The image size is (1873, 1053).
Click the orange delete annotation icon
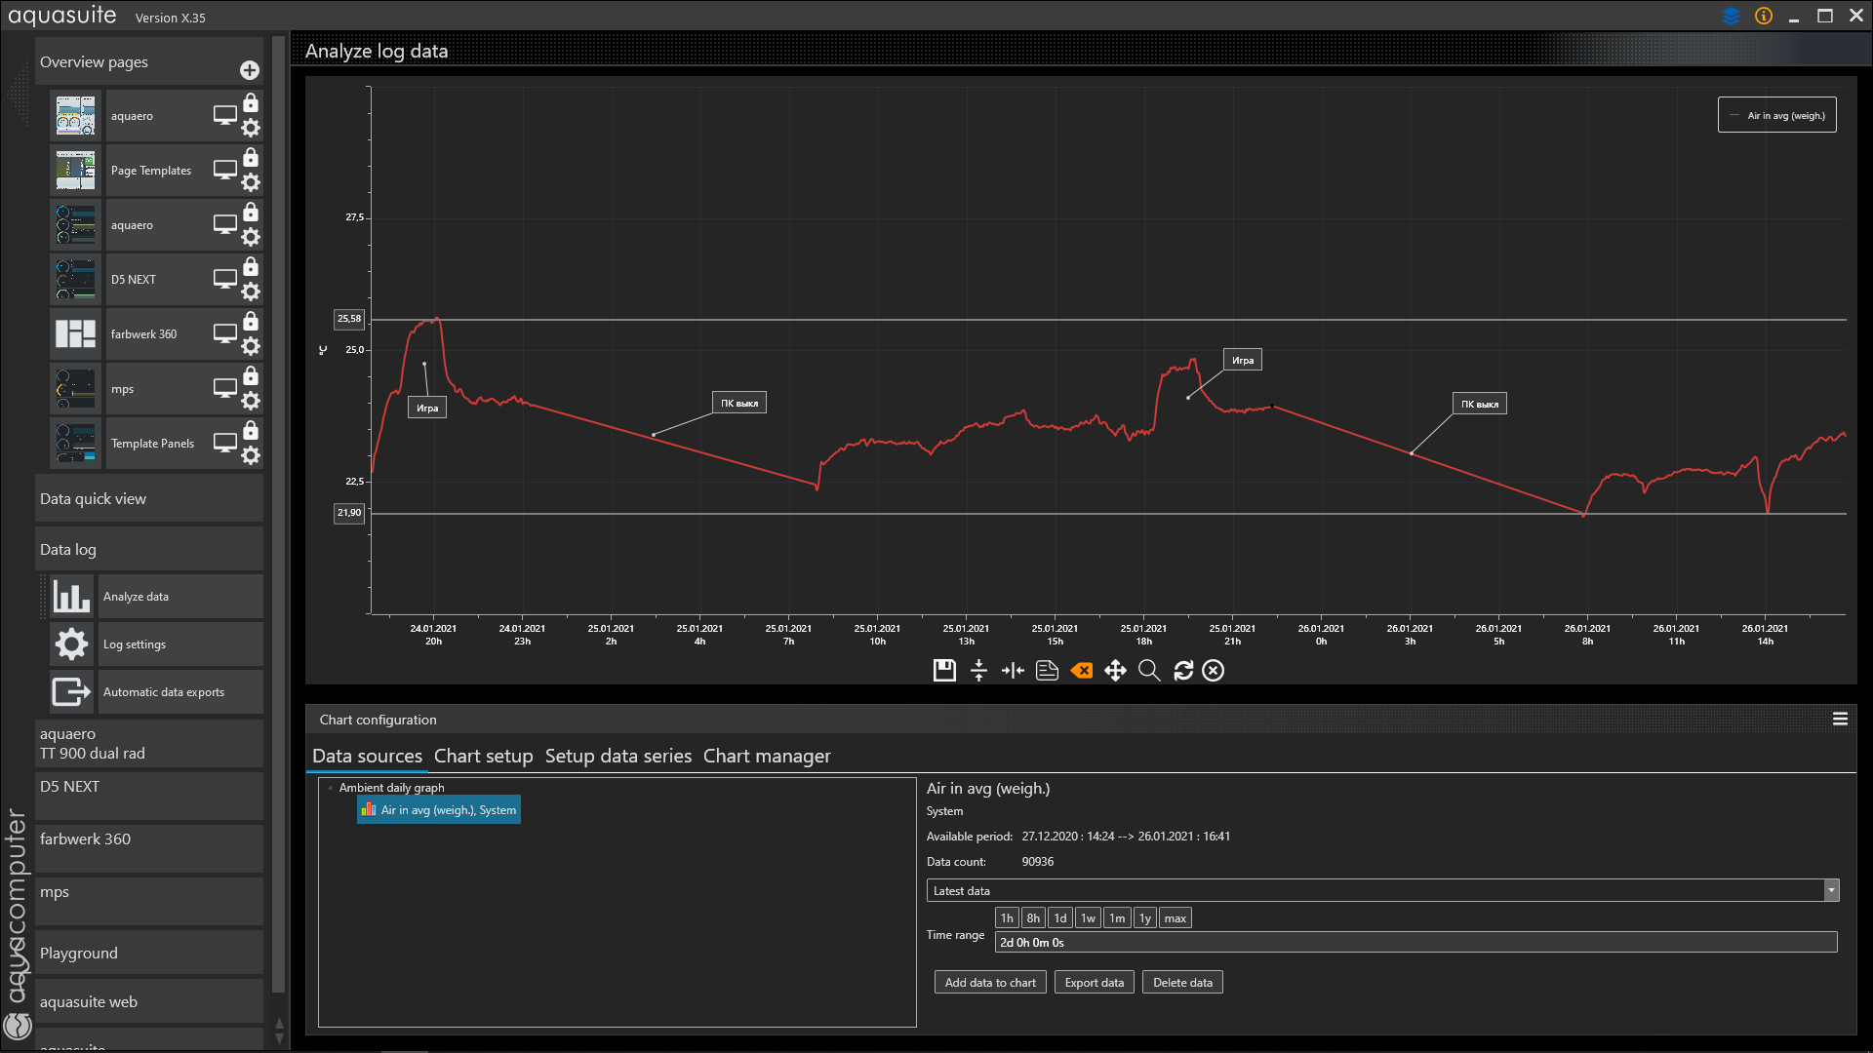tap(1081, 671)
